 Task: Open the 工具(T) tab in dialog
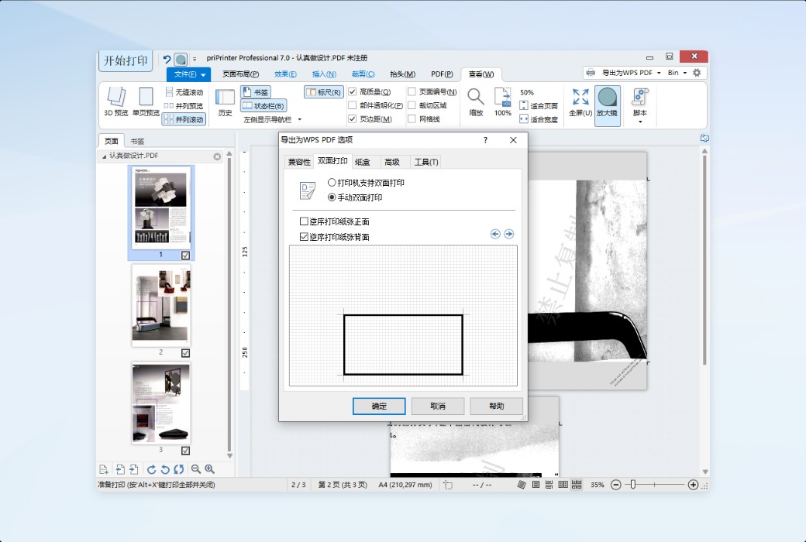click(426, 162)
